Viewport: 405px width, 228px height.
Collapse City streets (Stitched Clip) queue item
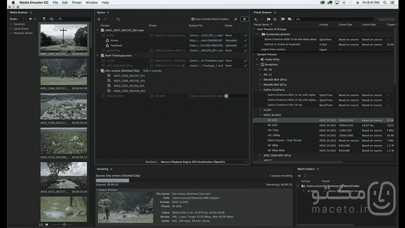[x=98, y=71]
